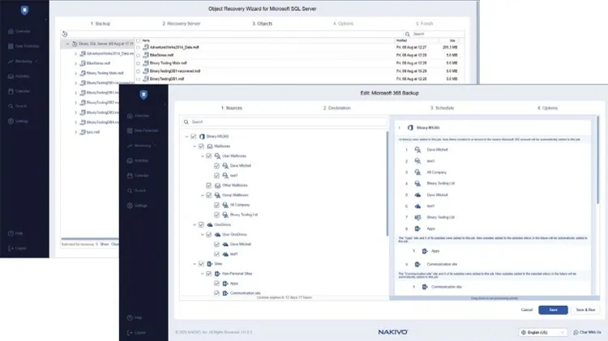Viewport: 608px width, 341px height.
Task: Click the Chat With Us icon
Action: pyautogui.click(x=573, y=332)
